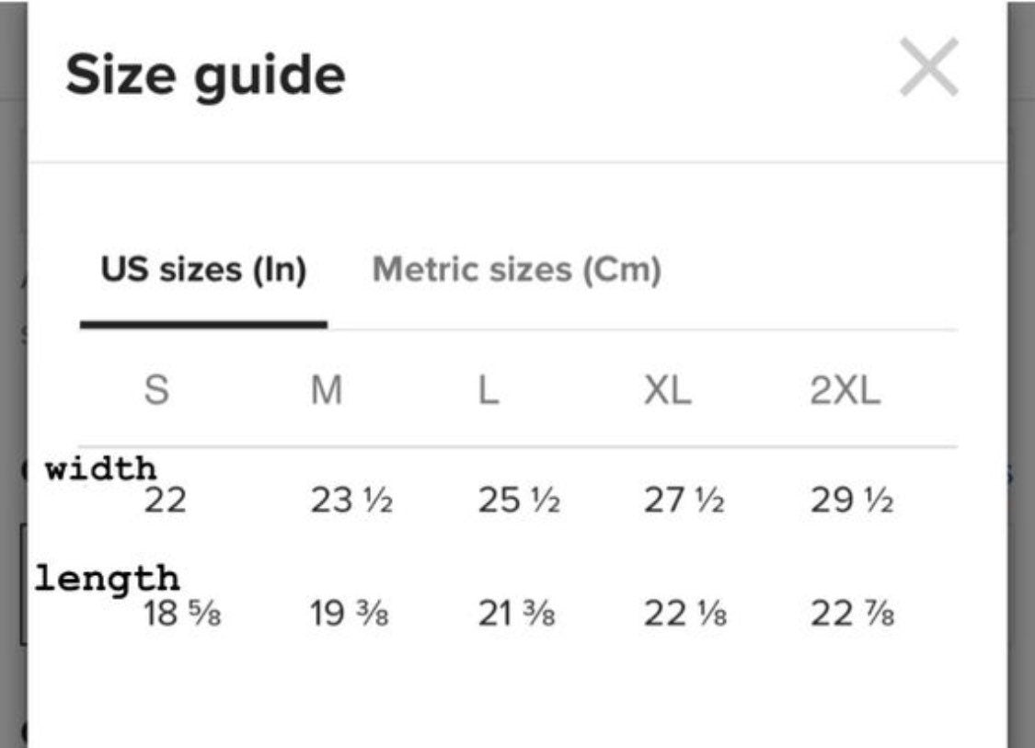1035x748 pixels.
Task: Select the S size column header
Action: pyautogui.click(x=156, y=389)
